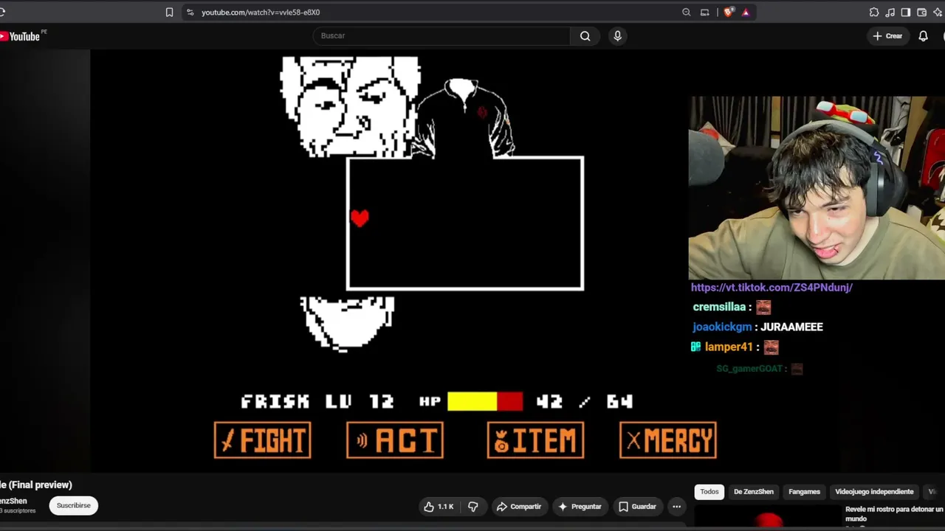Click the bookmark icon beside the address bar

169,13
